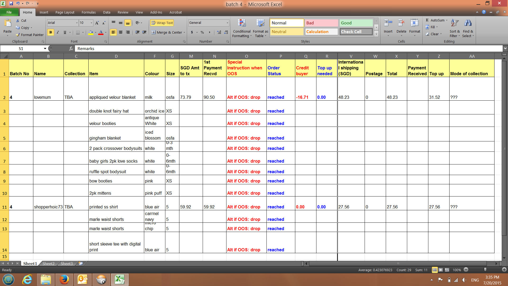Click the formula bar showing Remarks
The width and height of the screenshot is (508, 286).
pyautogui.click(x=288, y=48)
